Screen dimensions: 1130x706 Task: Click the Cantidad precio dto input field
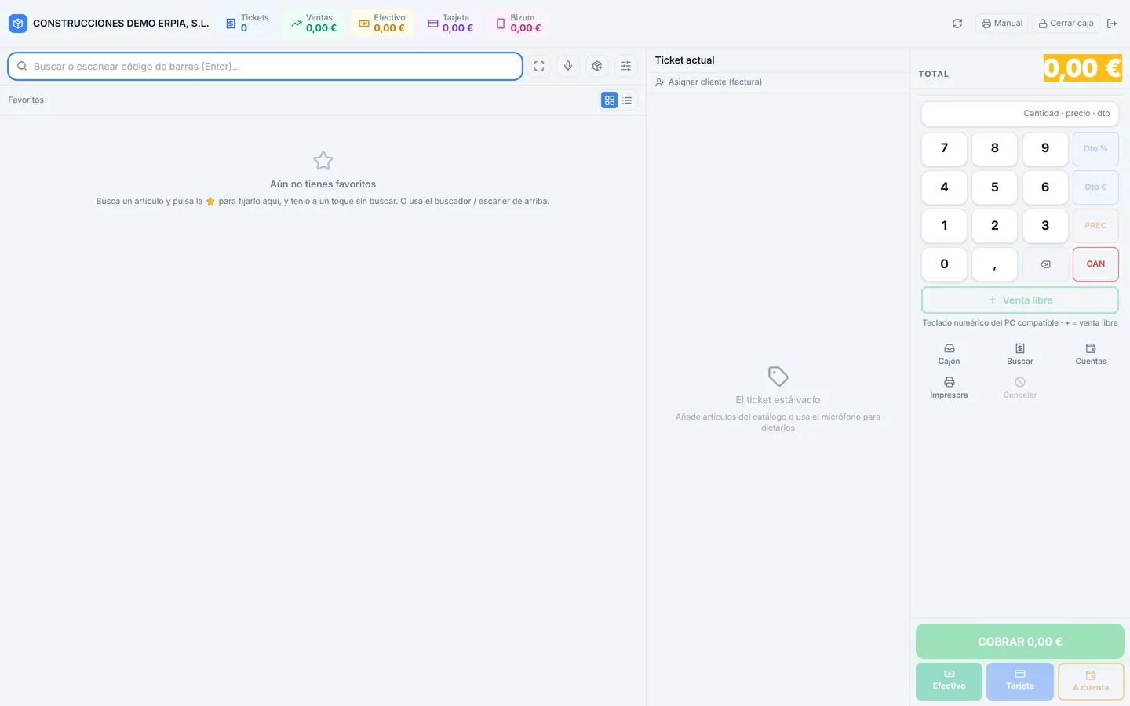click(1020, 114)
